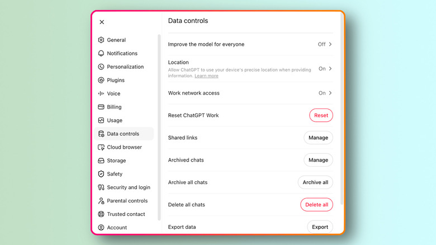Expand Improve the model for everyone chevron
This screenshot has height=245, width=436.
330,44
